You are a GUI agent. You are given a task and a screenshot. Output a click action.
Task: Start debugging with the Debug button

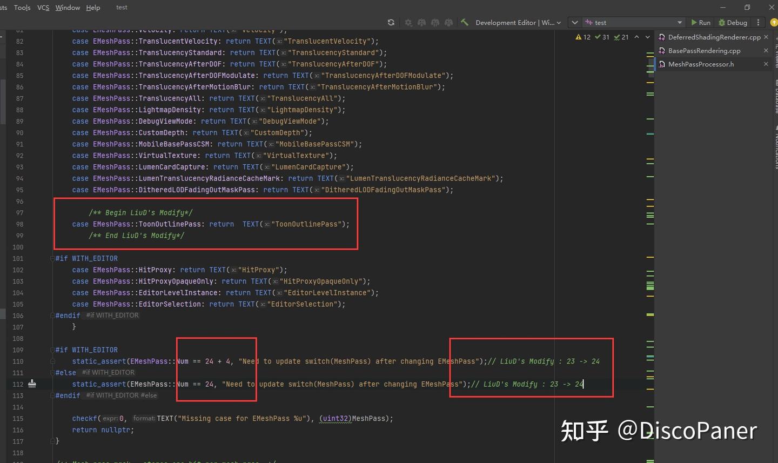[733, 22]
